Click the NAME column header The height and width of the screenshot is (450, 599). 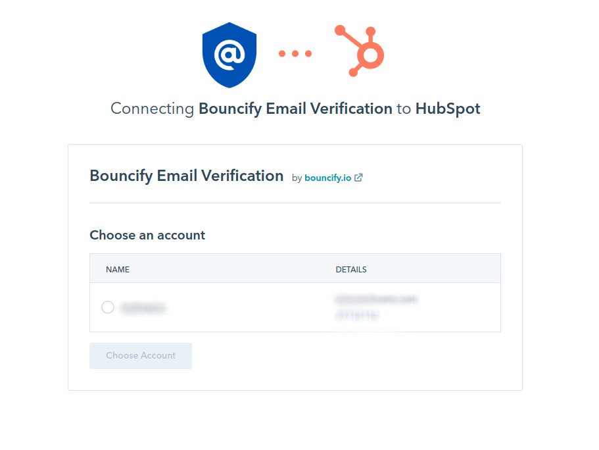coord(118,270)
